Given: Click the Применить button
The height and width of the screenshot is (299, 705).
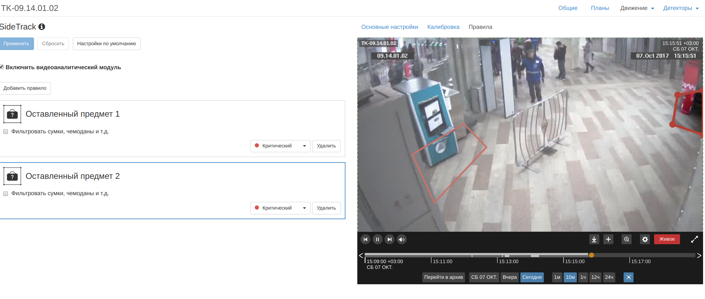Looking at the screenshot, I should point(16,44).
